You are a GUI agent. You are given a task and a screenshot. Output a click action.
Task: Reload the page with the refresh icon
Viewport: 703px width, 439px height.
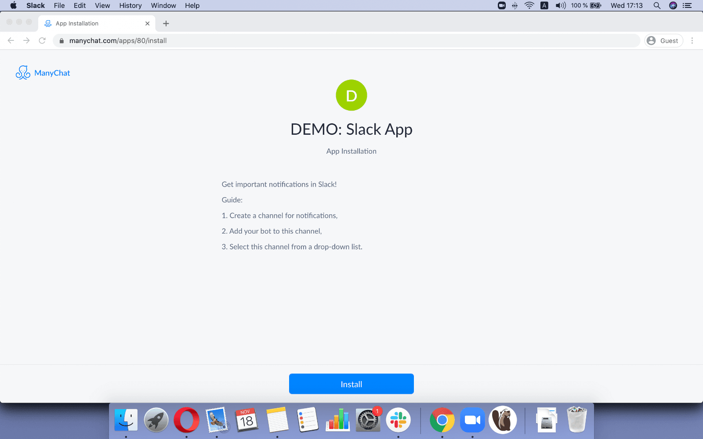coord(42,40)
